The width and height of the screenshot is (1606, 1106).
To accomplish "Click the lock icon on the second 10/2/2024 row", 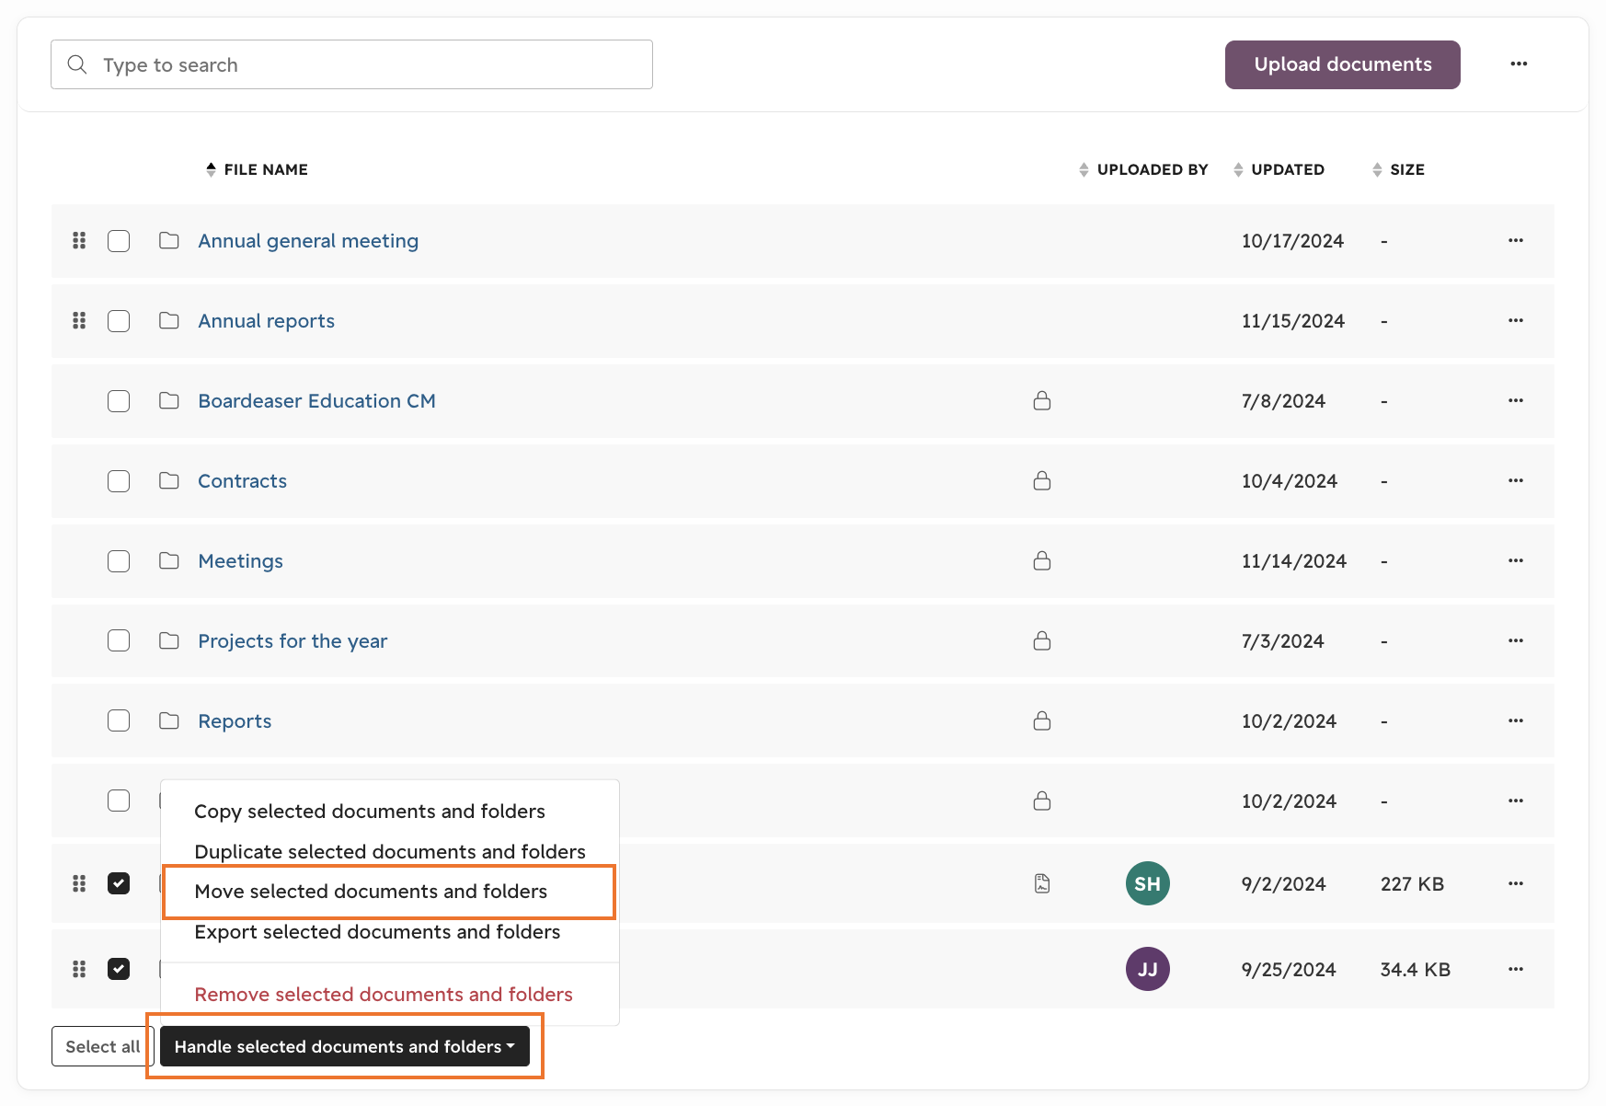I will click(1042, 801).
